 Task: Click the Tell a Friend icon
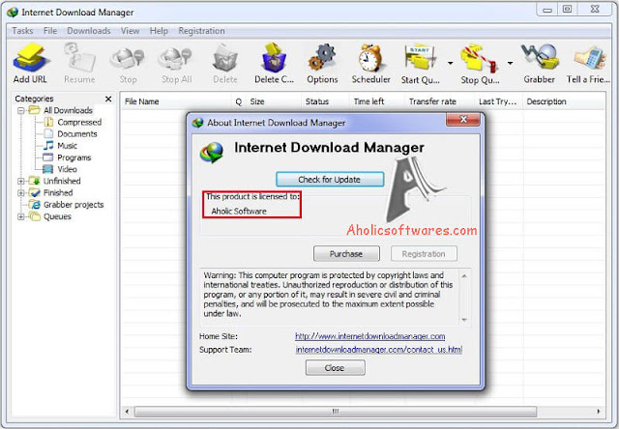[x=590, y=58]
